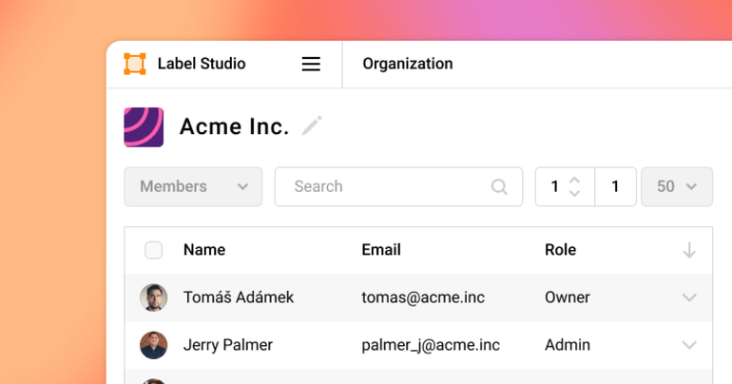The width and height of the screenshot is (732, 384).
Task: Open the 50 per page dropdown
Action: coord(677,187)
